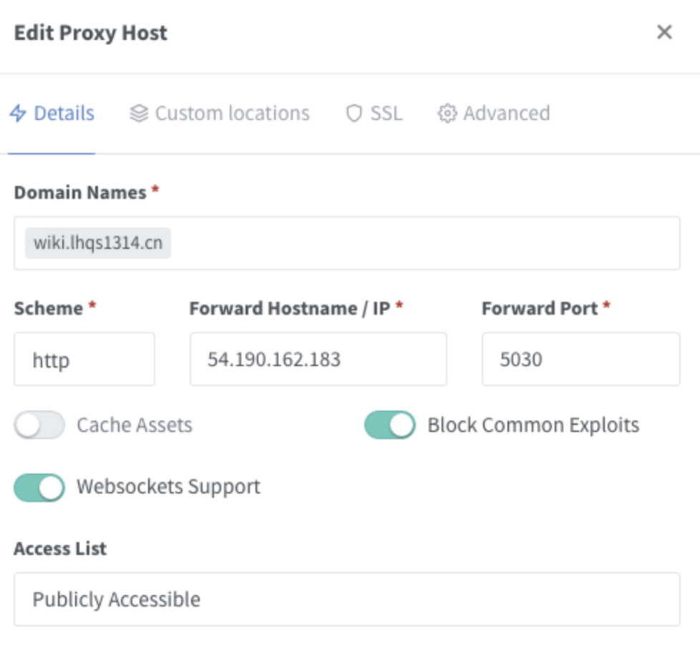
Task: Click the Domain Names input box
Action: point(422,244)
